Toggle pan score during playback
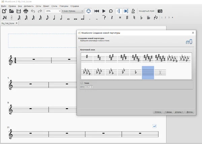Image resolution: width=202 pixels, height=144 pixels. [x=126, y=11]
